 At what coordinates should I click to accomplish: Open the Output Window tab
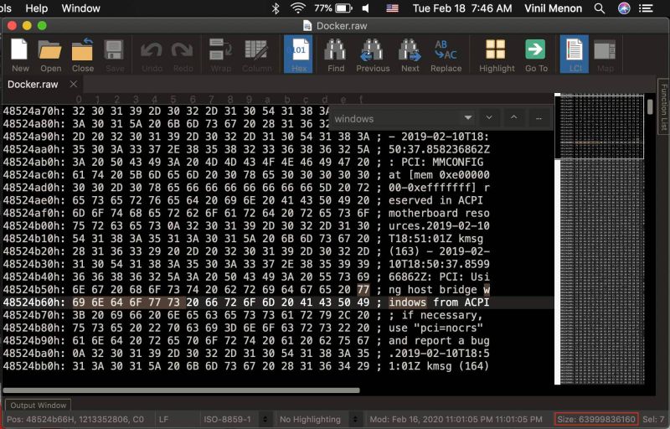(x=39, y=405)
